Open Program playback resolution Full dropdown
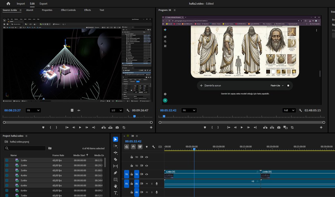 point(289,110)
